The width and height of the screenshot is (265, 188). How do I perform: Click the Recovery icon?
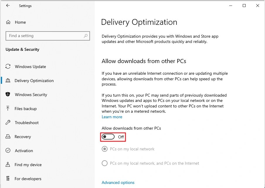coord(8,136)
